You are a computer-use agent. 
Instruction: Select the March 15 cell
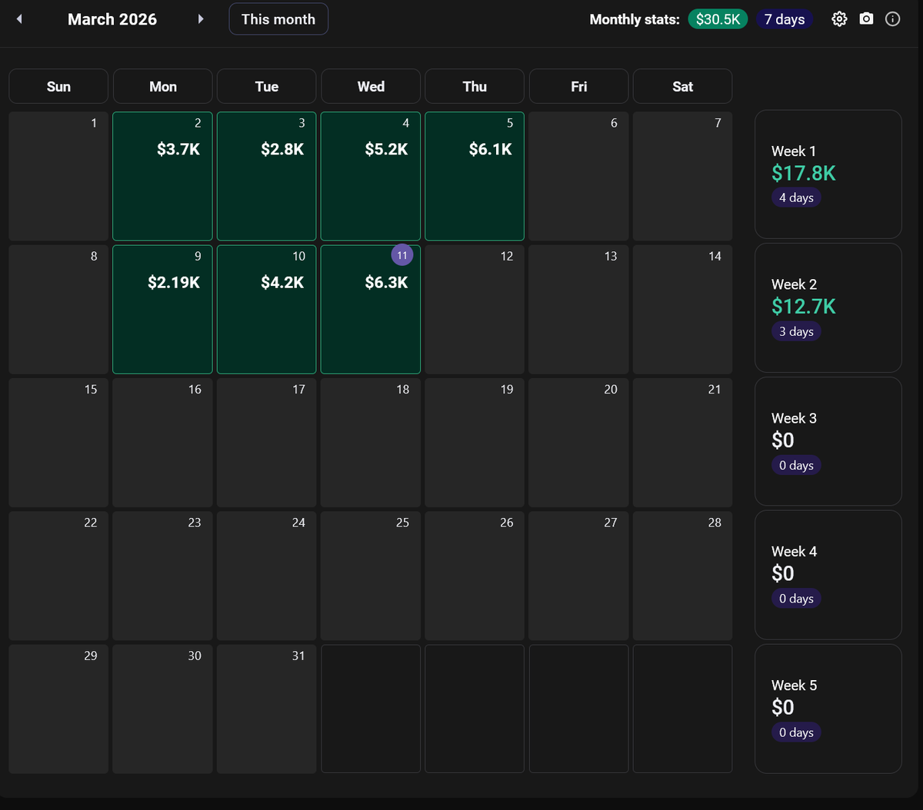pos(58,443)
